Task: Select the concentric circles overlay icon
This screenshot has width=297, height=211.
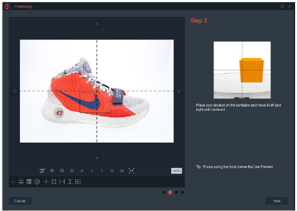Action: (37, 182)
